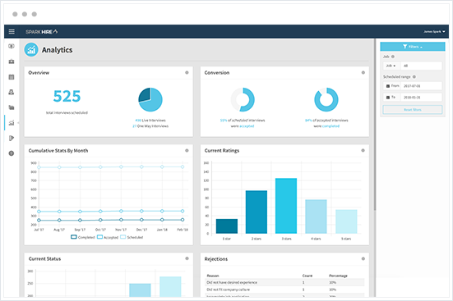453x301 pixels.
Task: Click the Cumulative Stats By Month info icon
Action: pyautogui.click(x=187, y=151)
